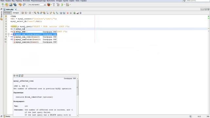Open the Отладка menu
This screenshot has width=210, height=118.
(x=59, y=1)
